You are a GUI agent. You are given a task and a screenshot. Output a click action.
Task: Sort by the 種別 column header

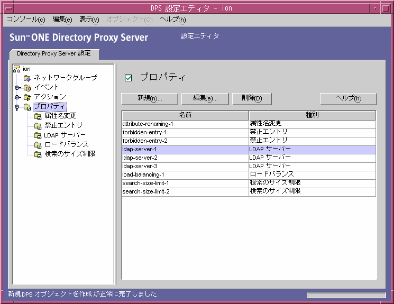(312, 115)
